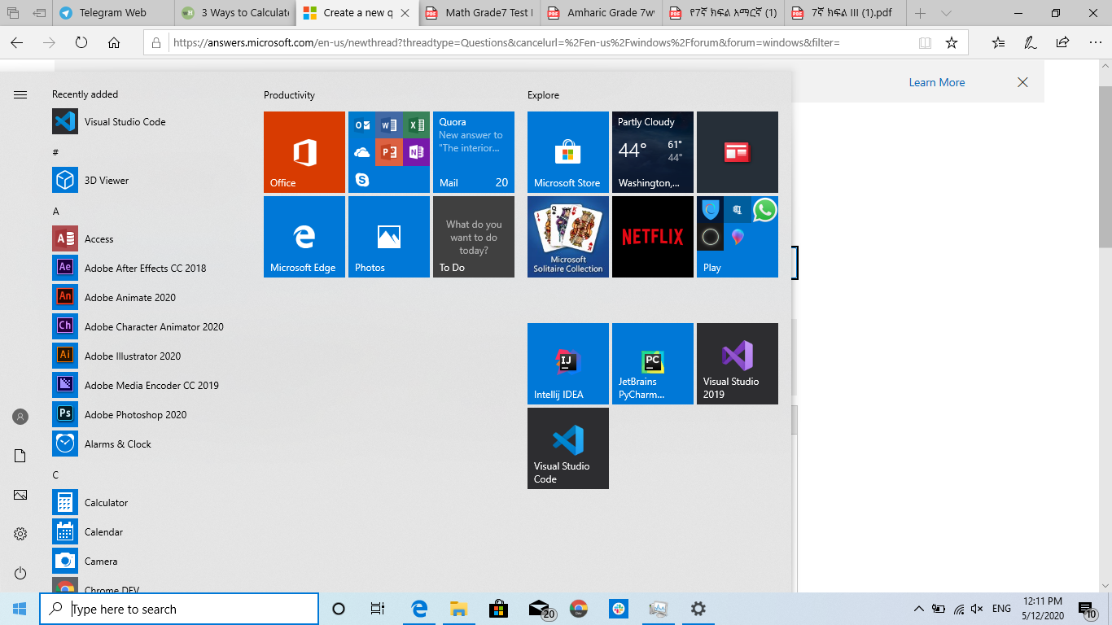Switch to the Amharic Grade 7 tab
The width and height of the screenshot is (1112, 625).
pos(602,13)
